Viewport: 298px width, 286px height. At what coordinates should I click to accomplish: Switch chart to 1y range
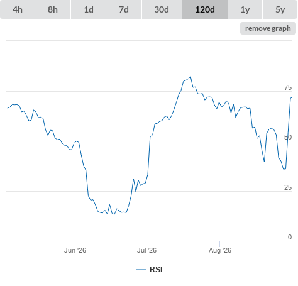pos(245,9)
